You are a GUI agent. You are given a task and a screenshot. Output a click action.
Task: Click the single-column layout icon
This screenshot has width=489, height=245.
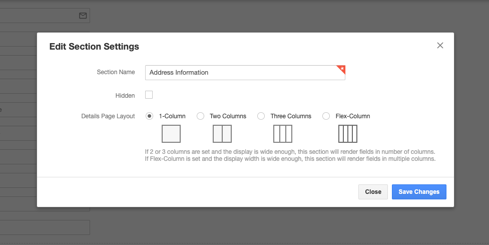[171, 134]
